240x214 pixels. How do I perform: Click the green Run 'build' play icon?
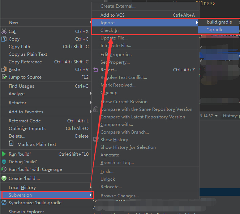tap(4, 154)
